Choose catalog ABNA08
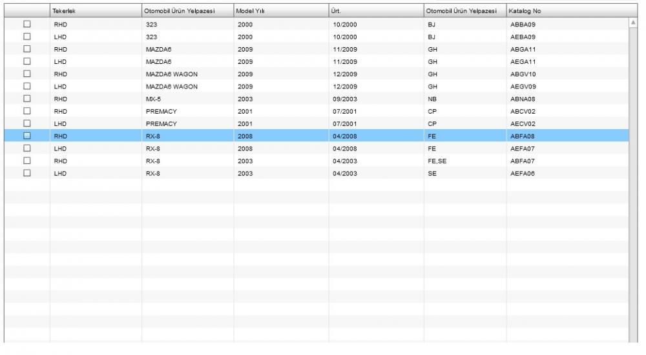 pyautogui.click(x=523, y=99)
